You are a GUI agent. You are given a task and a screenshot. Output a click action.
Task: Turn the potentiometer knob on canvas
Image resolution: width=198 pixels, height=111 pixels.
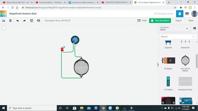tap(75, 40)
